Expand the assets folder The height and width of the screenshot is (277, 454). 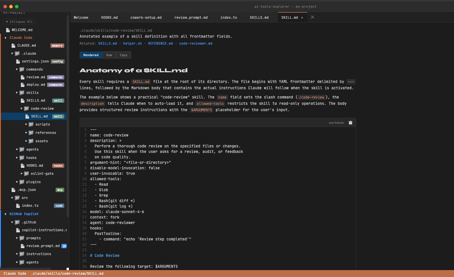[26, 141]
